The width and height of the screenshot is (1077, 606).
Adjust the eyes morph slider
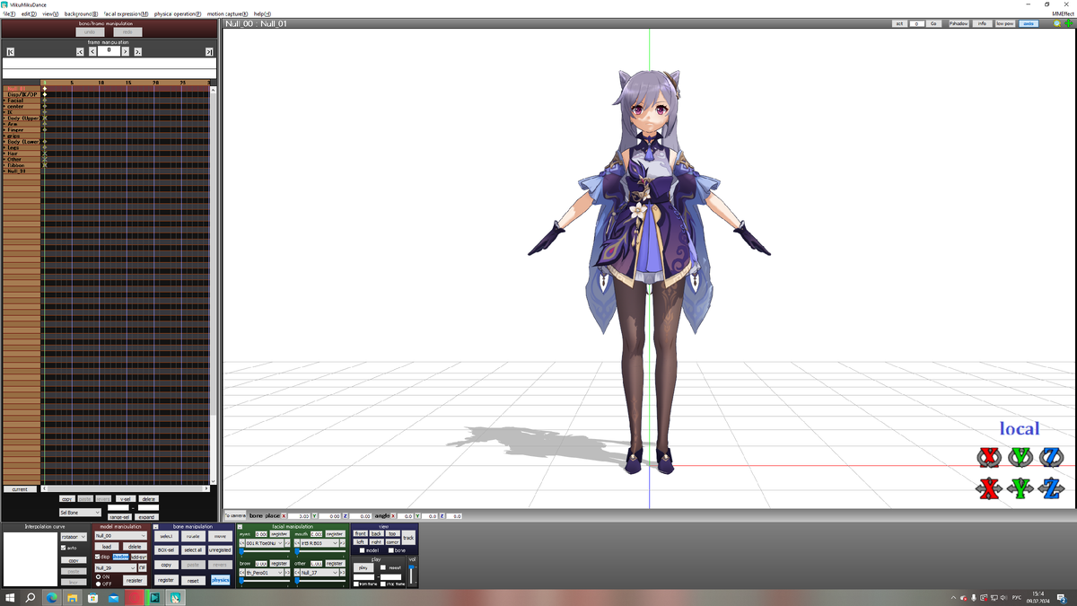265,551
